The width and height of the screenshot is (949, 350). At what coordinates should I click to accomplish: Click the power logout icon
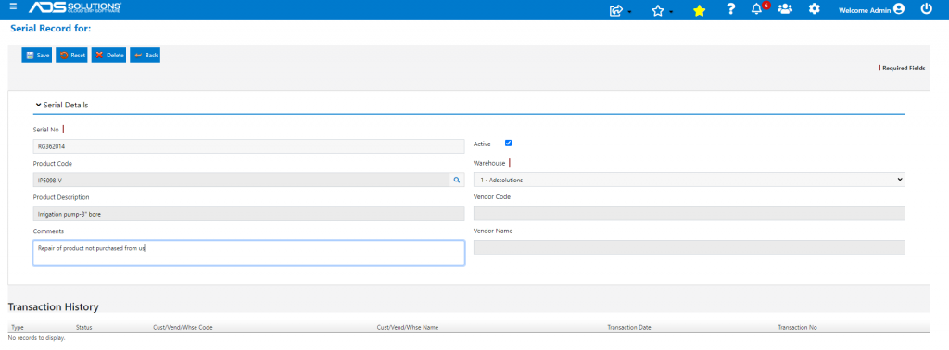point(926,9)
